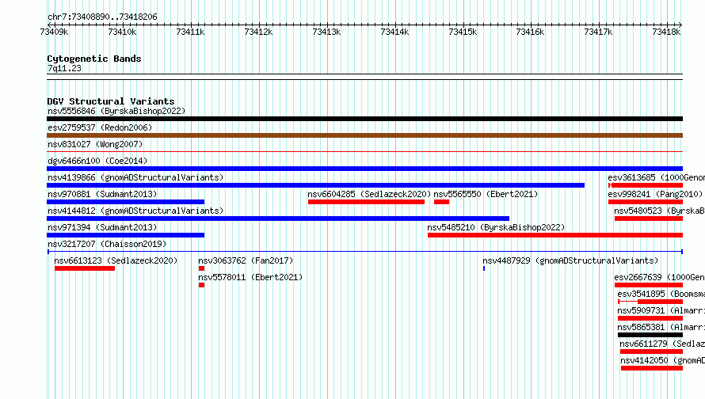Click the nsv5909731 variant label
The height and width of the screenshot is (399, 705).
click(661, 310)
